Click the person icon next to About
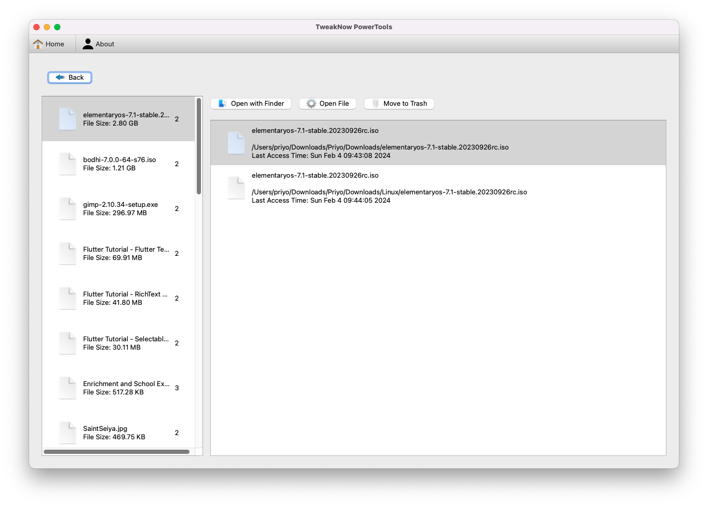Viewport: 708px width, 507px height. pos(87,44)
